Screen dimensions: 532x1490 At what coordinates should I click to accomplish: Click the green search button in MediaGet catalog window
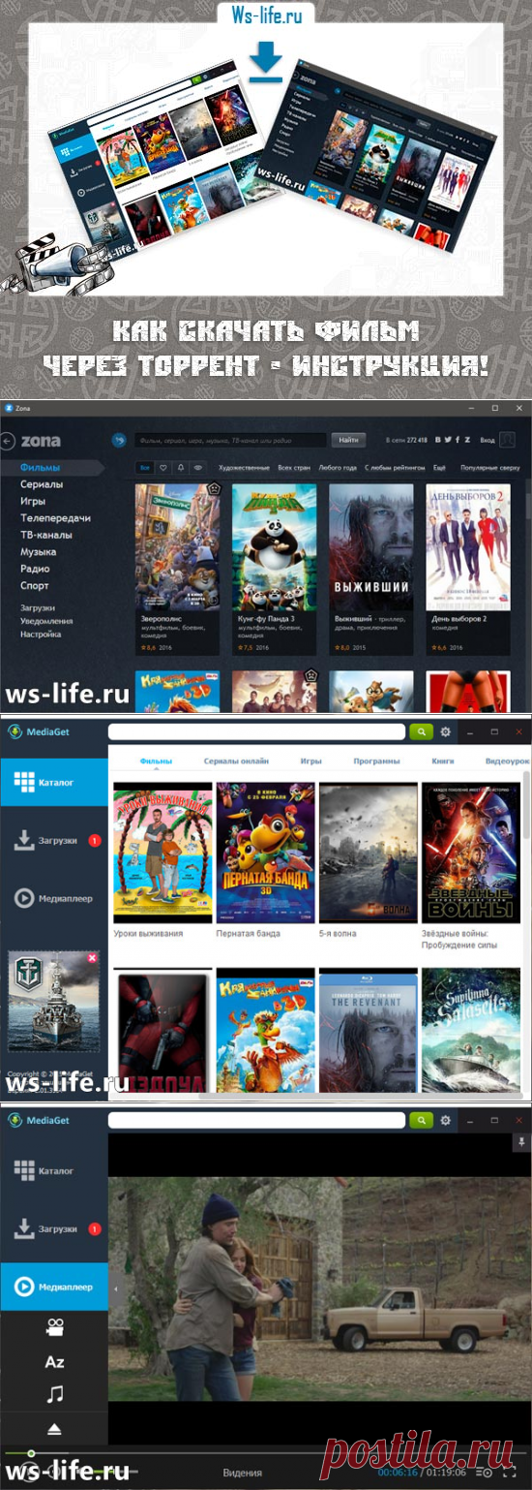[x=421, y=732]
